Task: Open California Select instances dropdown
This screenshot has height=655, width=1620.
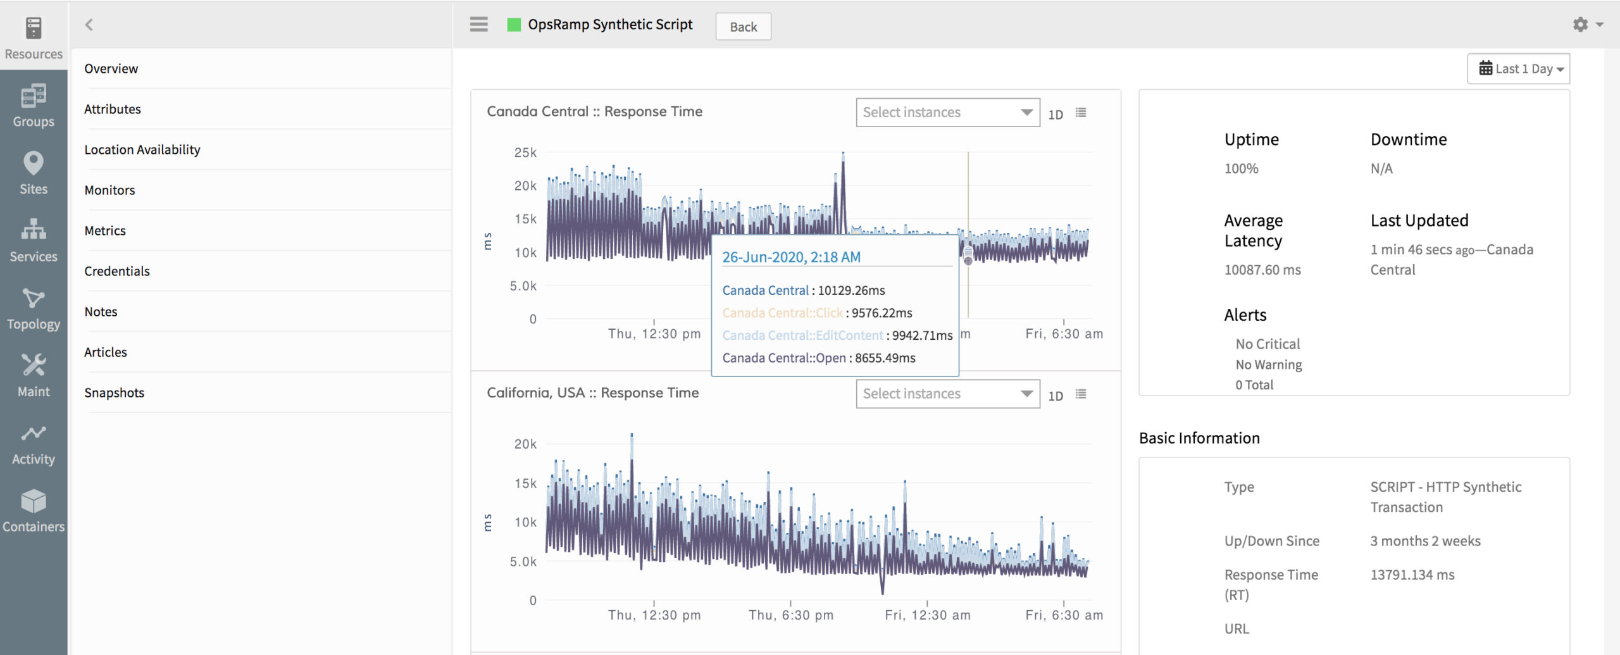Action: [x=947, y=394]
